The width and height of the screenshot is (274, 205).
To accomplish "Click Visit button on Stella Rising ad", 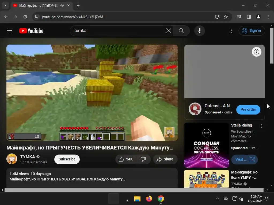I will [244, 160].
